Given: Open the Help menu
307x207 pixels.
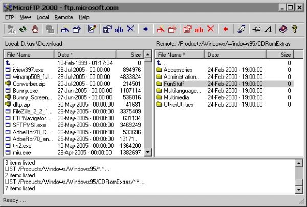Looking at the screenshot, I should [84, 17].
